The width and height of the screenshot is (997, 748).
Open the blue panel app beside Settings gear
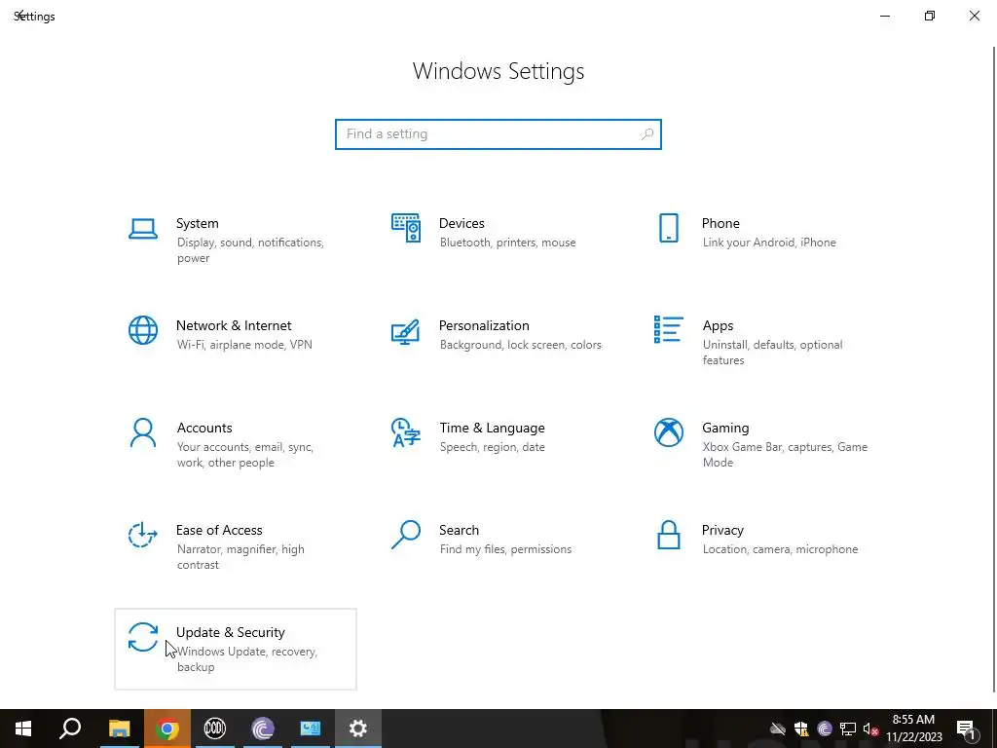point(311,729)
